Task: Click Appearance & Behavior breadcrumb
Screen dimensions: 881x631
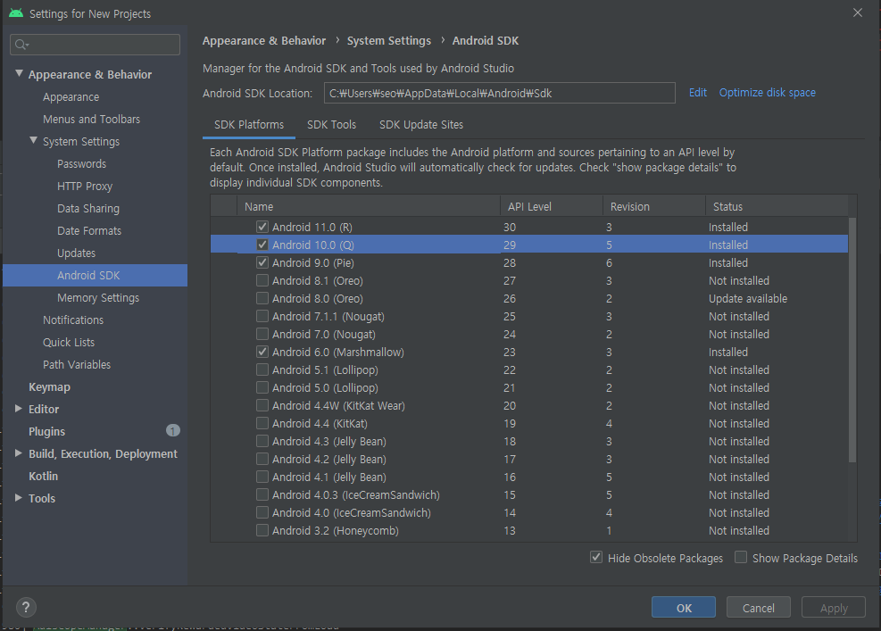Action: click(x=264, y=40)
